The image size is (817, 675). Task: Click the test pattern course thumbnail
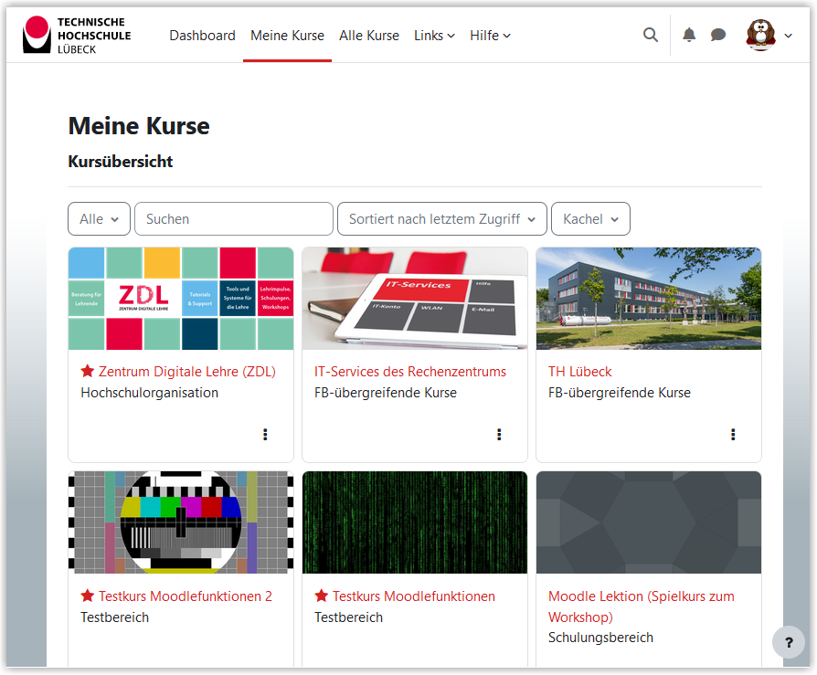coord(181,522)
